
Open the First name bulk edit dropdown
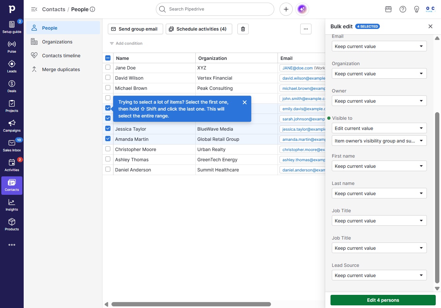(x=379, y=166)
